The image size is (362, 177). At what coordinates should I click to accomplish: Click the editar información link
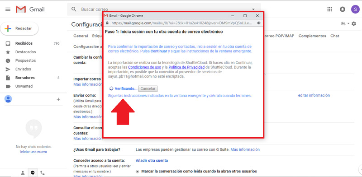coord(314,95)
